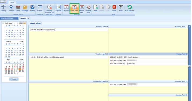Go to next month after February
Viewport: 192px width, 101px height.
[x=14, y=23]
